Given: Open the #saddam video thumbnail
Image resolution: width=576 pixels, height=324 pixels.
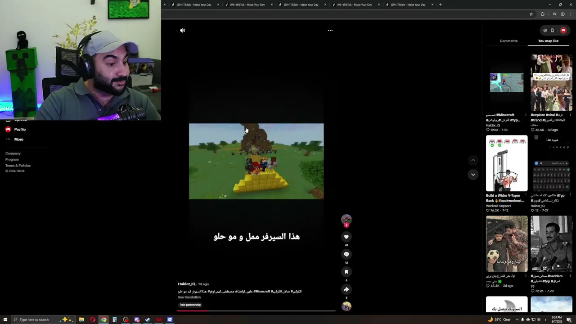Looking at the screenshot, I should pos(551,244).
